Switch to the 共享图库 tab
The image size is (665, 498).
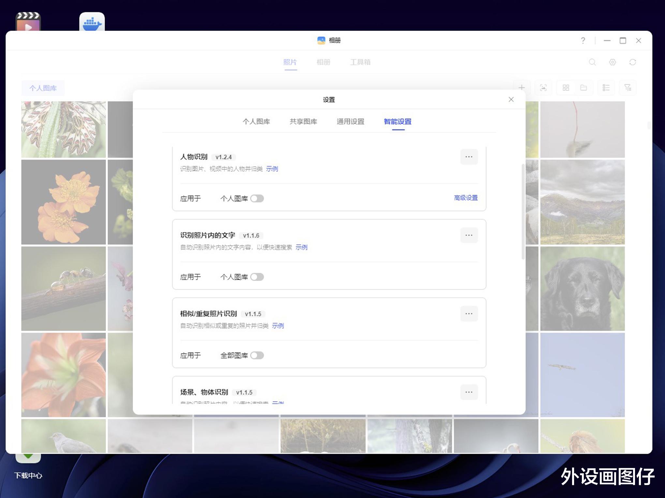(303, 122)
